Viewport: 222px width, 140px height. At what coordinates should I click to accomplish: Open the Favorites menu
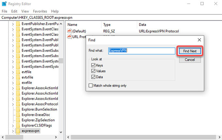pyautogui.click(x=40, y=11)
